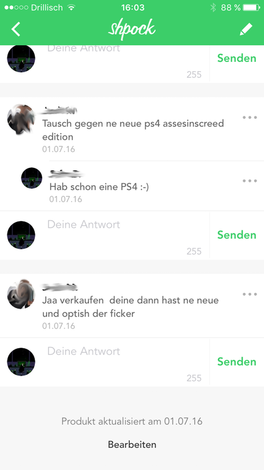Focus the last 'Deine Antwort' field
Screen dimensions: 264x470
(124, 363)
